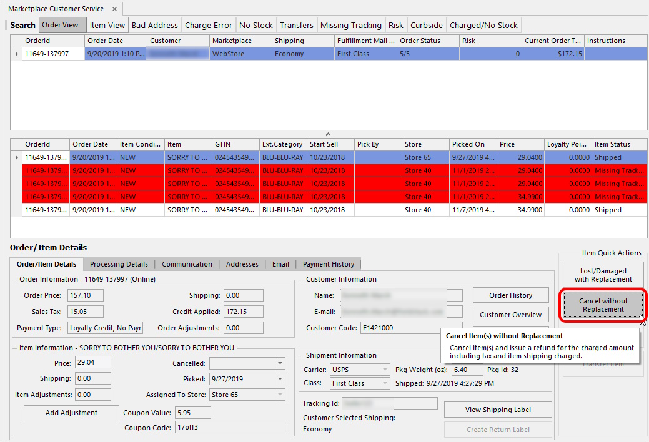Open the Class First Class dropdown

click(385, 383)
